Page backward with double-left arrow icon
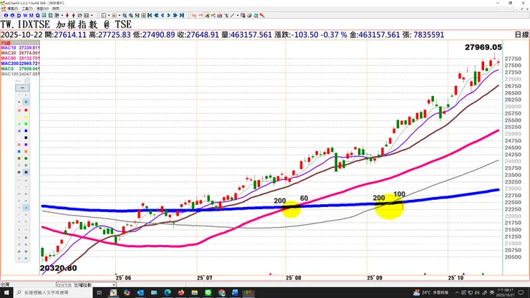Screen dimensions: 530x298 click(x=156, y=15)
